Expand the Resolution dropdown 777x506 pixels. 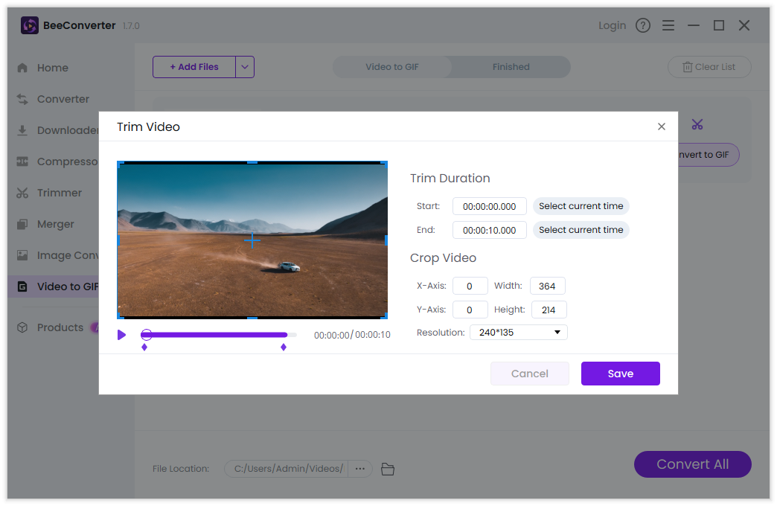(519, 333)
